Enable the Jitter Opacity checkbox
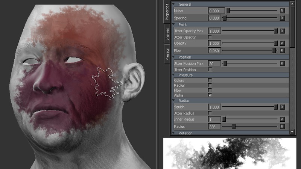This screenshot has width=301, height=169. coord(210,37)
